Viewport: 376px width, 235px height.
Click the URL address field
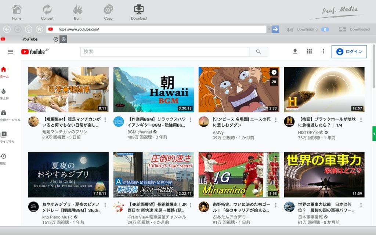point(156,29)
